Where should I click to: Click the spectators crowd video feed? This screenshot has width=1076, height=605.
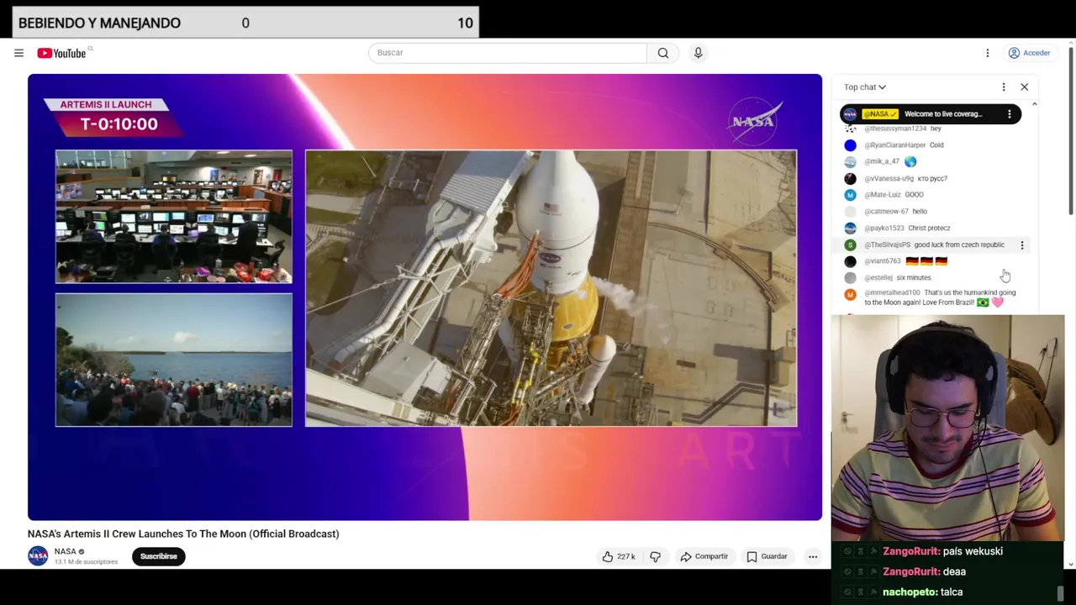pos(174,360)
